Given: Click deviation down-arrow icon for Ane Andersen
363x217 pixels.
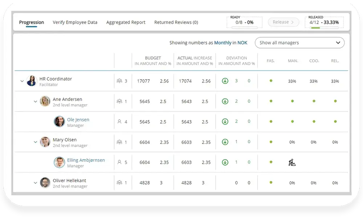Looking at the screenshot, I should [225, 101].
